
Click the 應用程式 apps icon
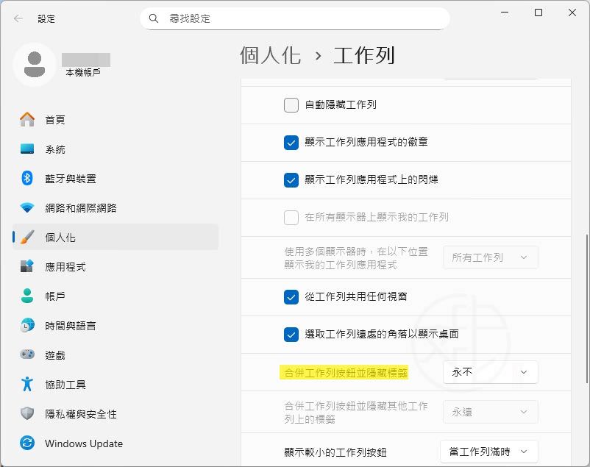pos(27,266)
